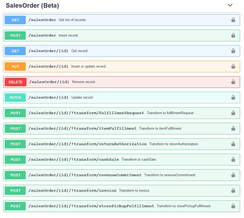Click lock icon on invoice transform row

[233, 190]
